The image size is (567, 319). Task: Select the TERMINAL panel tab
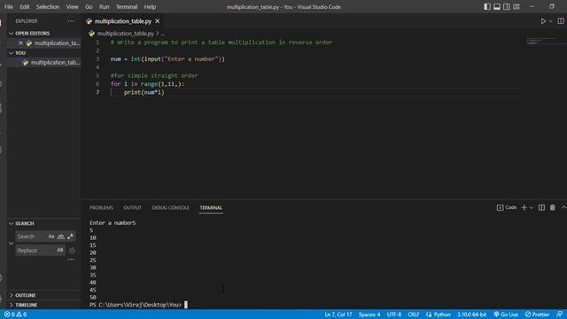tap(211, 207)
